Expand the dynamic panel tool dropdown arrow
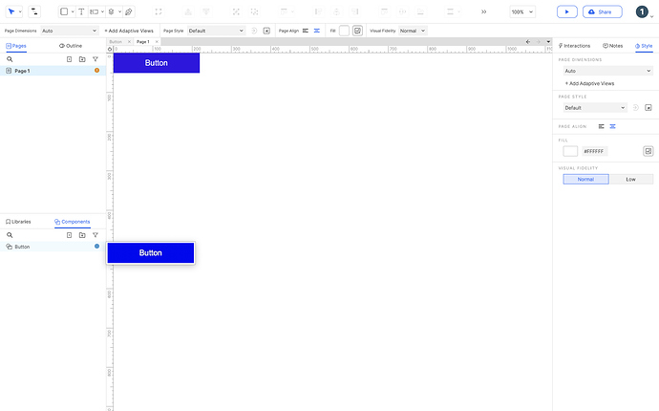The height and width of the screenshot is (411, 659). 119,11
